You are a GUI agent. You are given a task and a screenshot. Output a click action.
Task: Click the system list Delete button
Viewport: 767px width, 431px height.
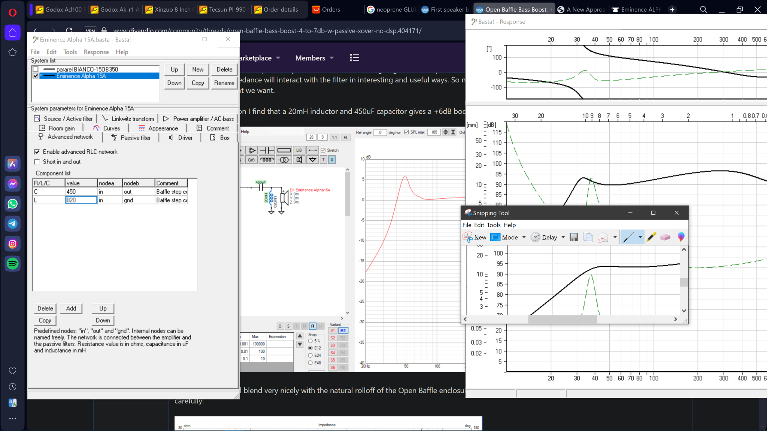[x=224, y=69]
